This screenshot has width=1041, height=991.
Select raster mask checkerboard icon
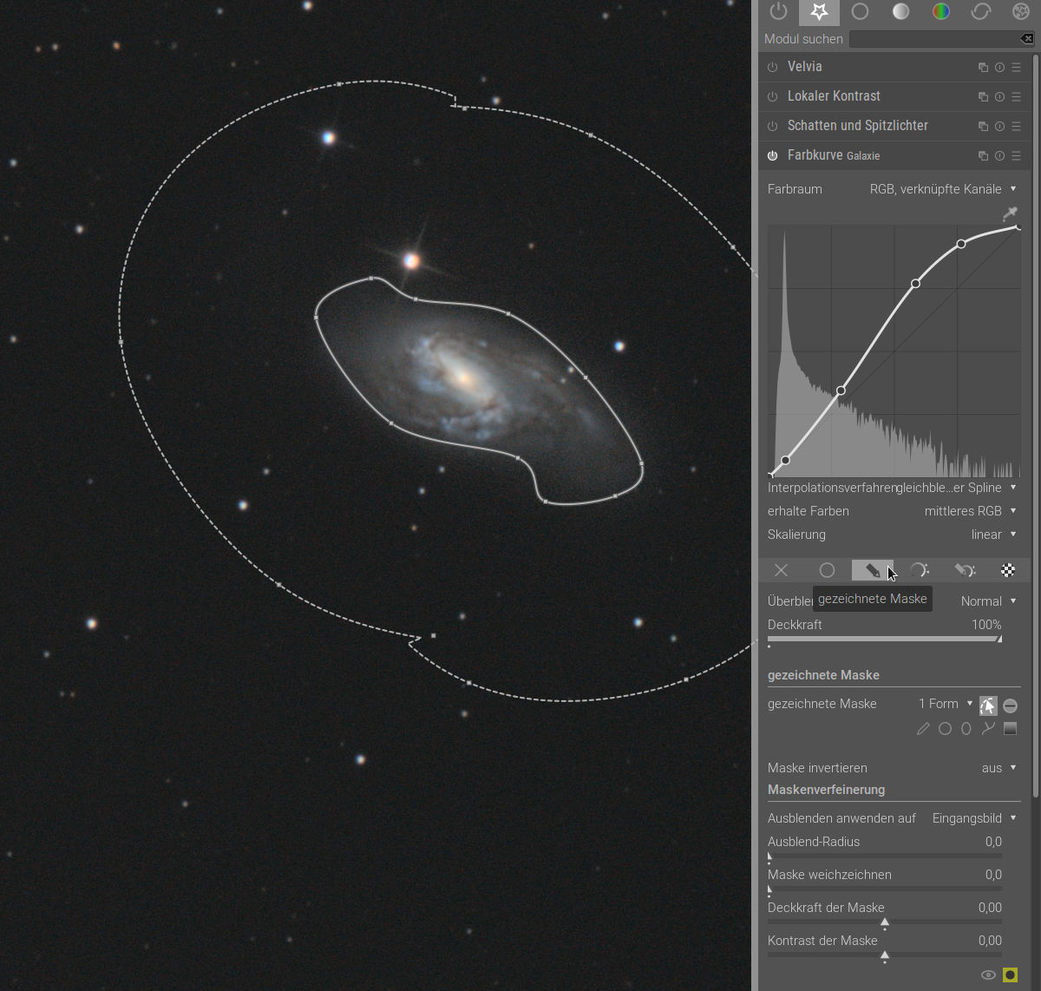[1008, 570]
